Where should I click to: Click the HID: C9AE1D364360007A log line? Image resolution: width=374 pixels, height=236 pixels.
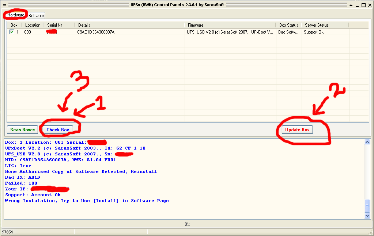(x=61, y=160)
